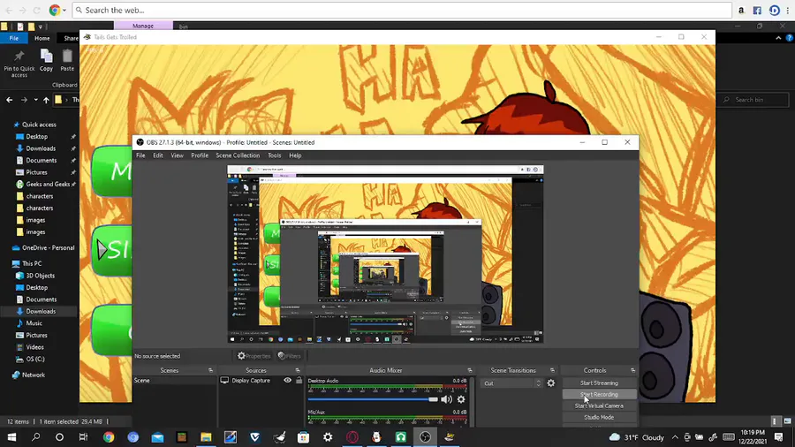This screenshot has height=447, width=795.
Task: Toggle Display Capture visibility eye icon
Action: pyautogui.click(x=287, y=380)
